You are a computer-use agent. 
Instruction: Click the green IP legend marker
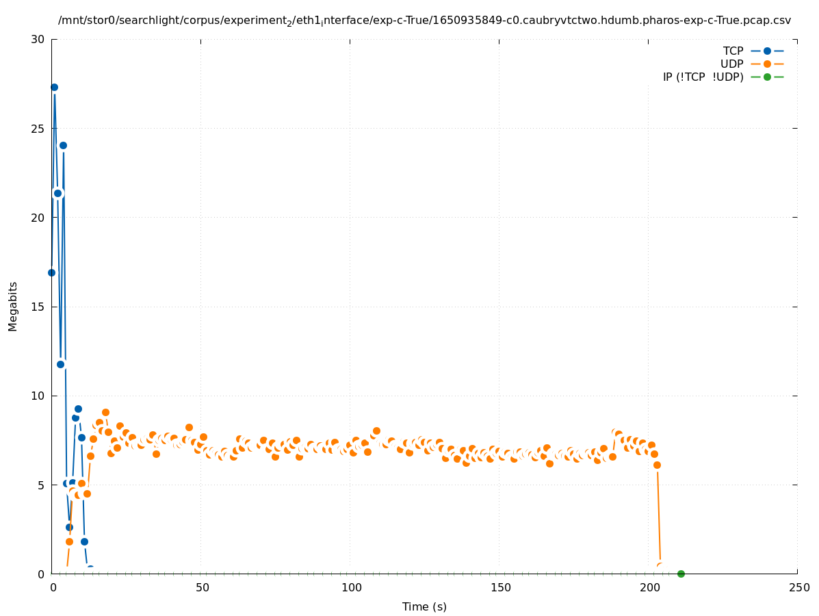(x=767, y=77)
